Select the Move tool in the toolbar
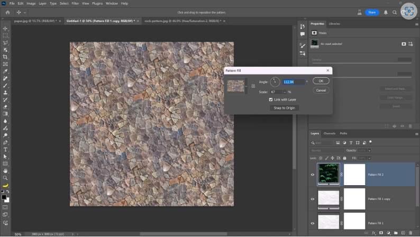Screen dimensions: 420x237 click(5, 29)
